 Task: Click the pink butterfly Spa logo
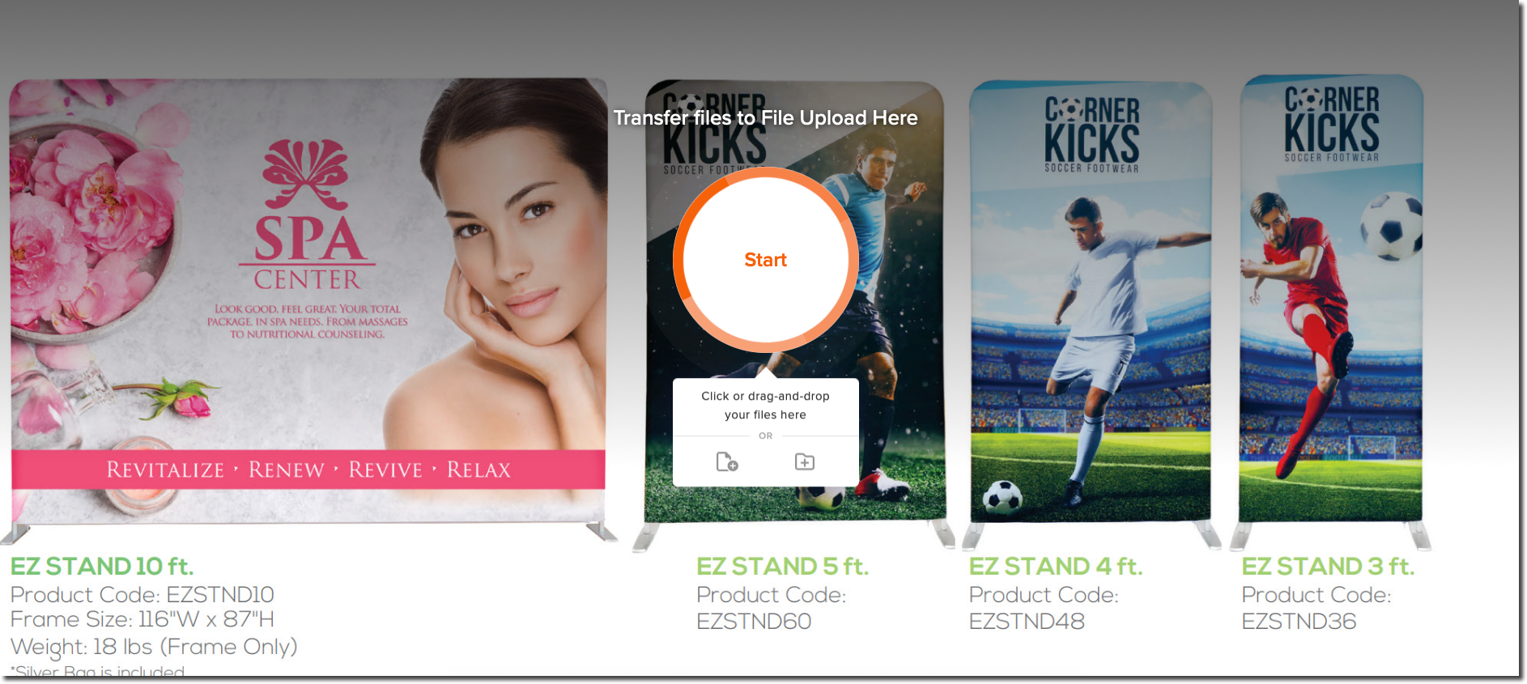coord(306,173)
